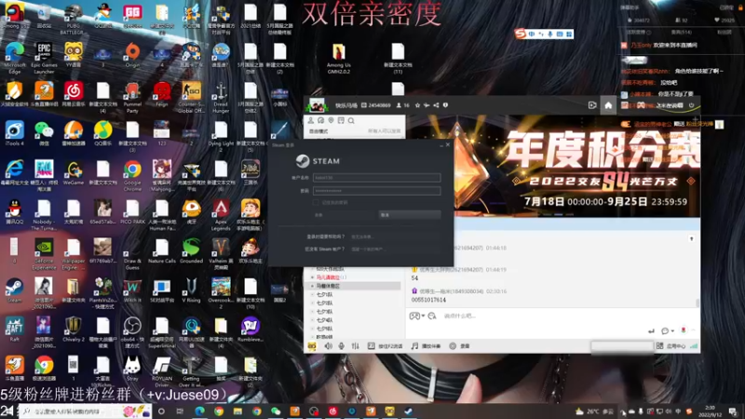Click the emoji icon beside the chat input
Viewport: 745px width, 419px height.
click(x=432, y=316)
